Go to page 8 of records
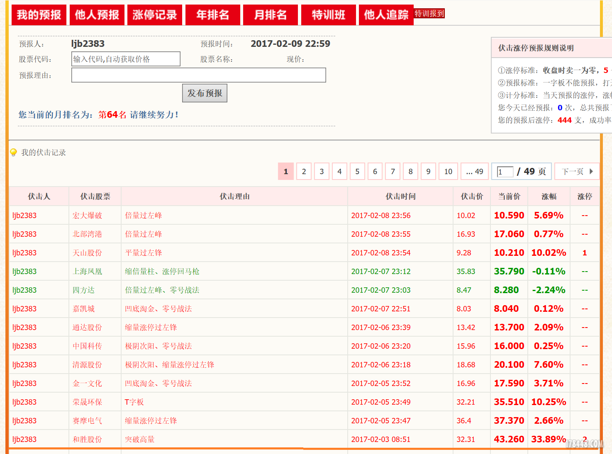 point(411,171)
